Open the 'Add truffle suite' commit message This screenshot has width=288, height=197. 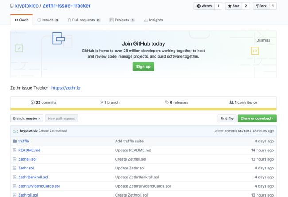129,141
